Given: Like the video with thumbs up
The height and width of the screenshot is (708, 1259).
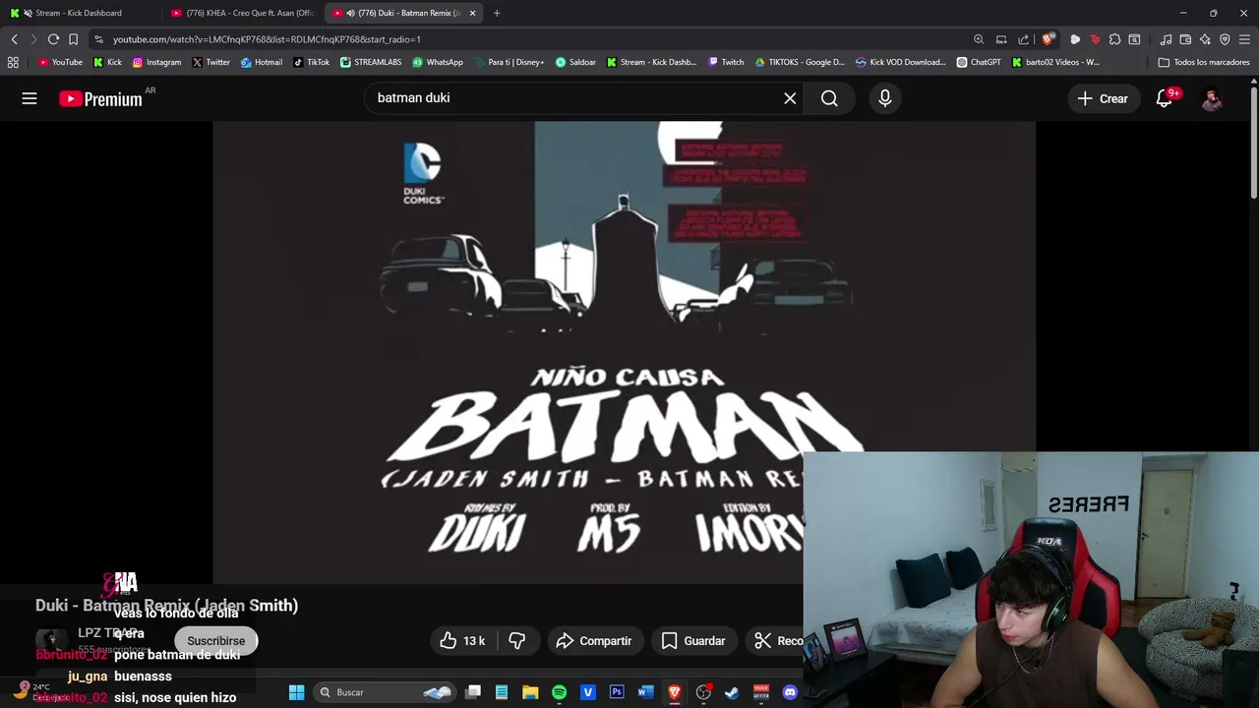Looking at the screenshot, I should pyautogui.click(x=461, y=641).
